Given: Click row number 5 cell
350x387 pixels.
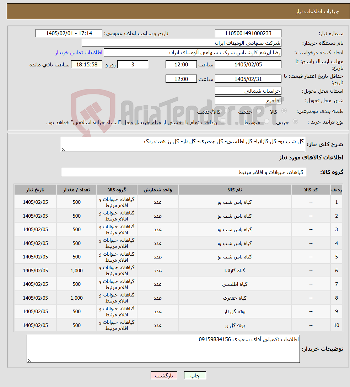Looking at the screenshot, I should (x=336, y=257).
